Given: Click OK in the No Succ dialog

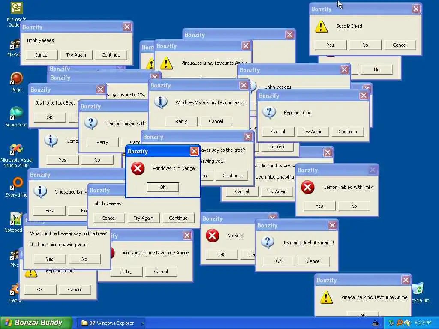Looking at the screenshot, I should [x=222, y=254].
